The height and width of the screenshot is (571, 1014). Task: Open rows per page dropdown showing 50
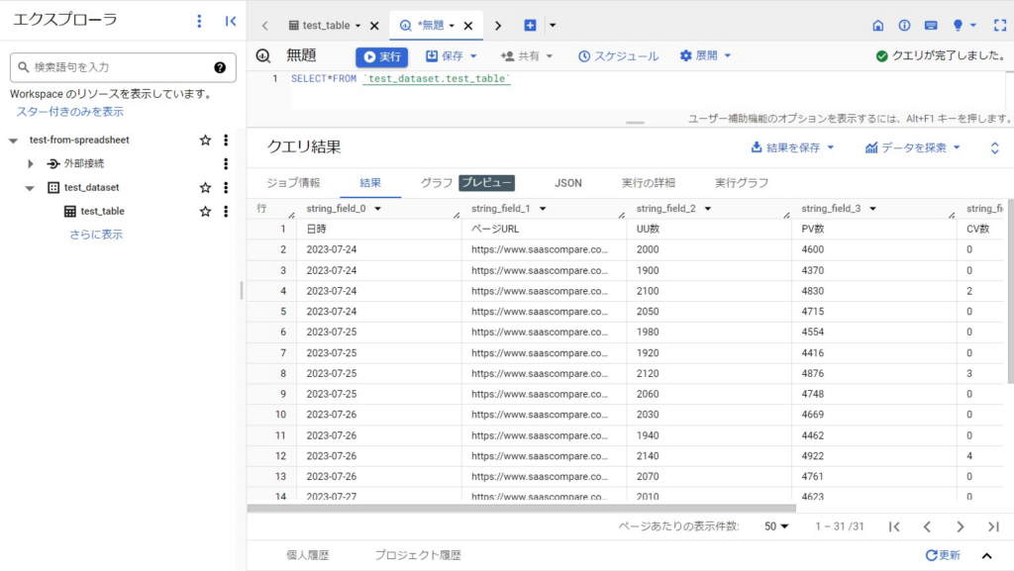[776, 526]
